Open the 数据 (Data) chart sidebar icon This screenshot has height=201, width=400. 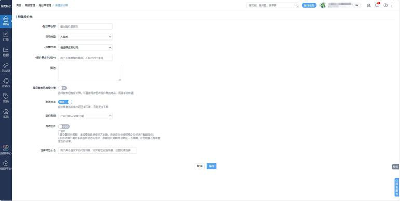(x=6, y=51)
